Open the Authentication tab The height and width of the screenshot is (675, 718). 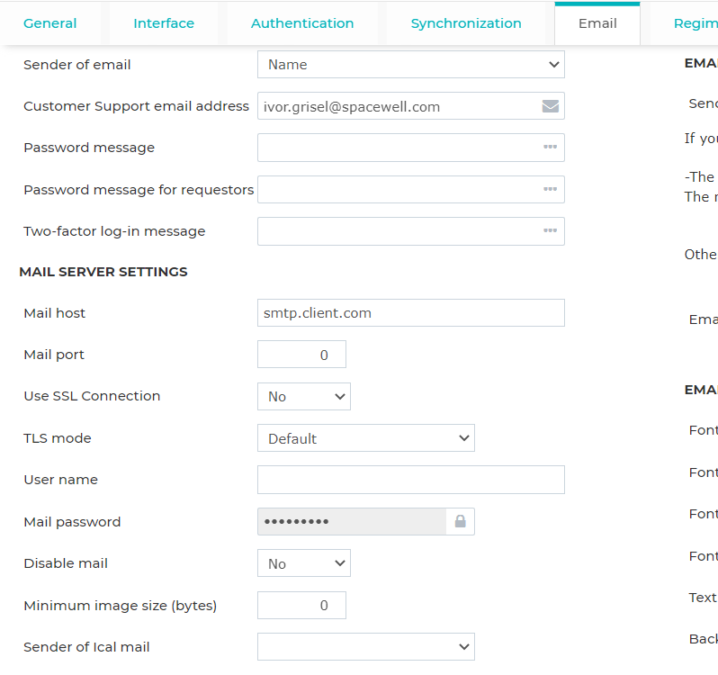(x=302, y=23)
